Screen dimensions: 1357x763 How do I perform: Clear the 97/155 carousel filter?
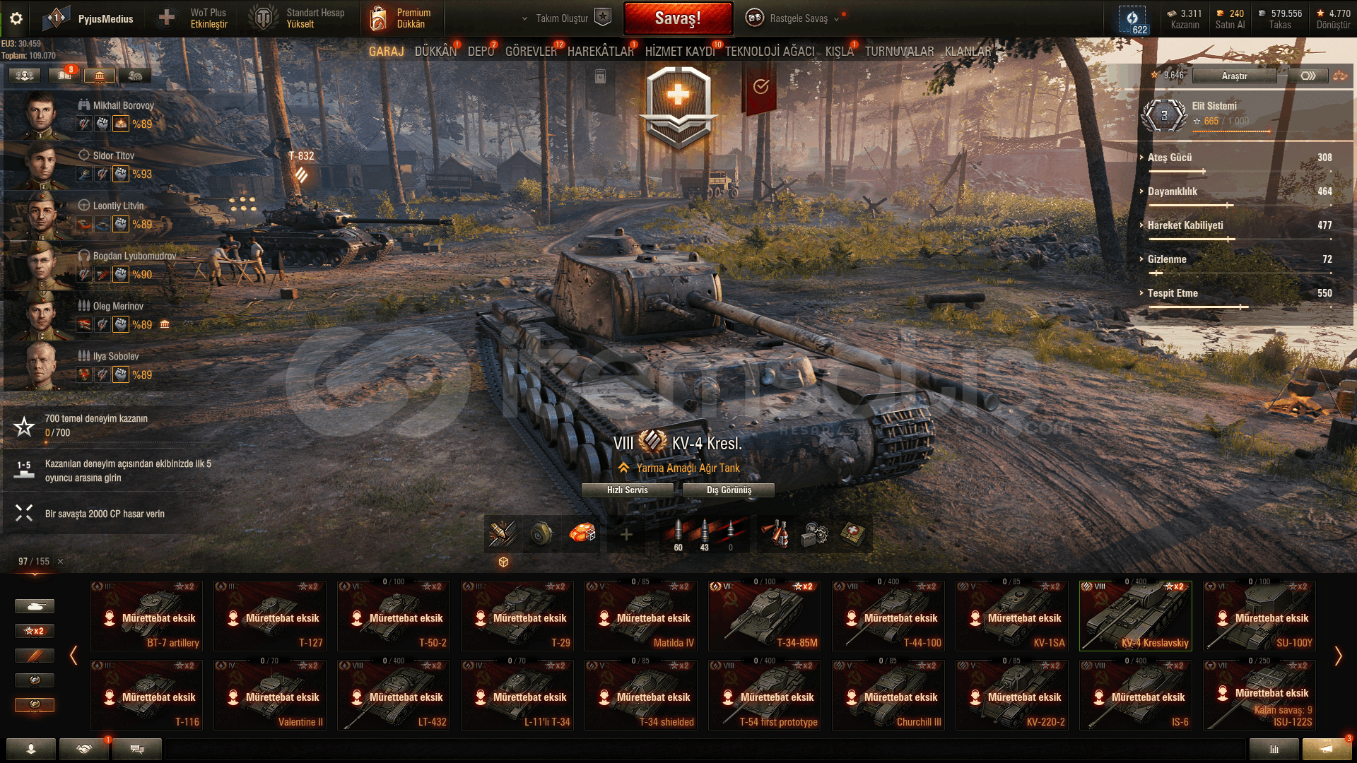60,562
